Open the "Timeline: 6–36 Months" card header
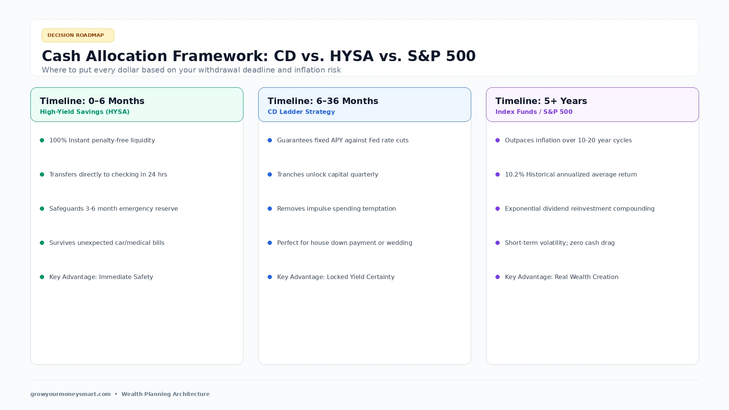The image size is (729, 410). [364, 105]
